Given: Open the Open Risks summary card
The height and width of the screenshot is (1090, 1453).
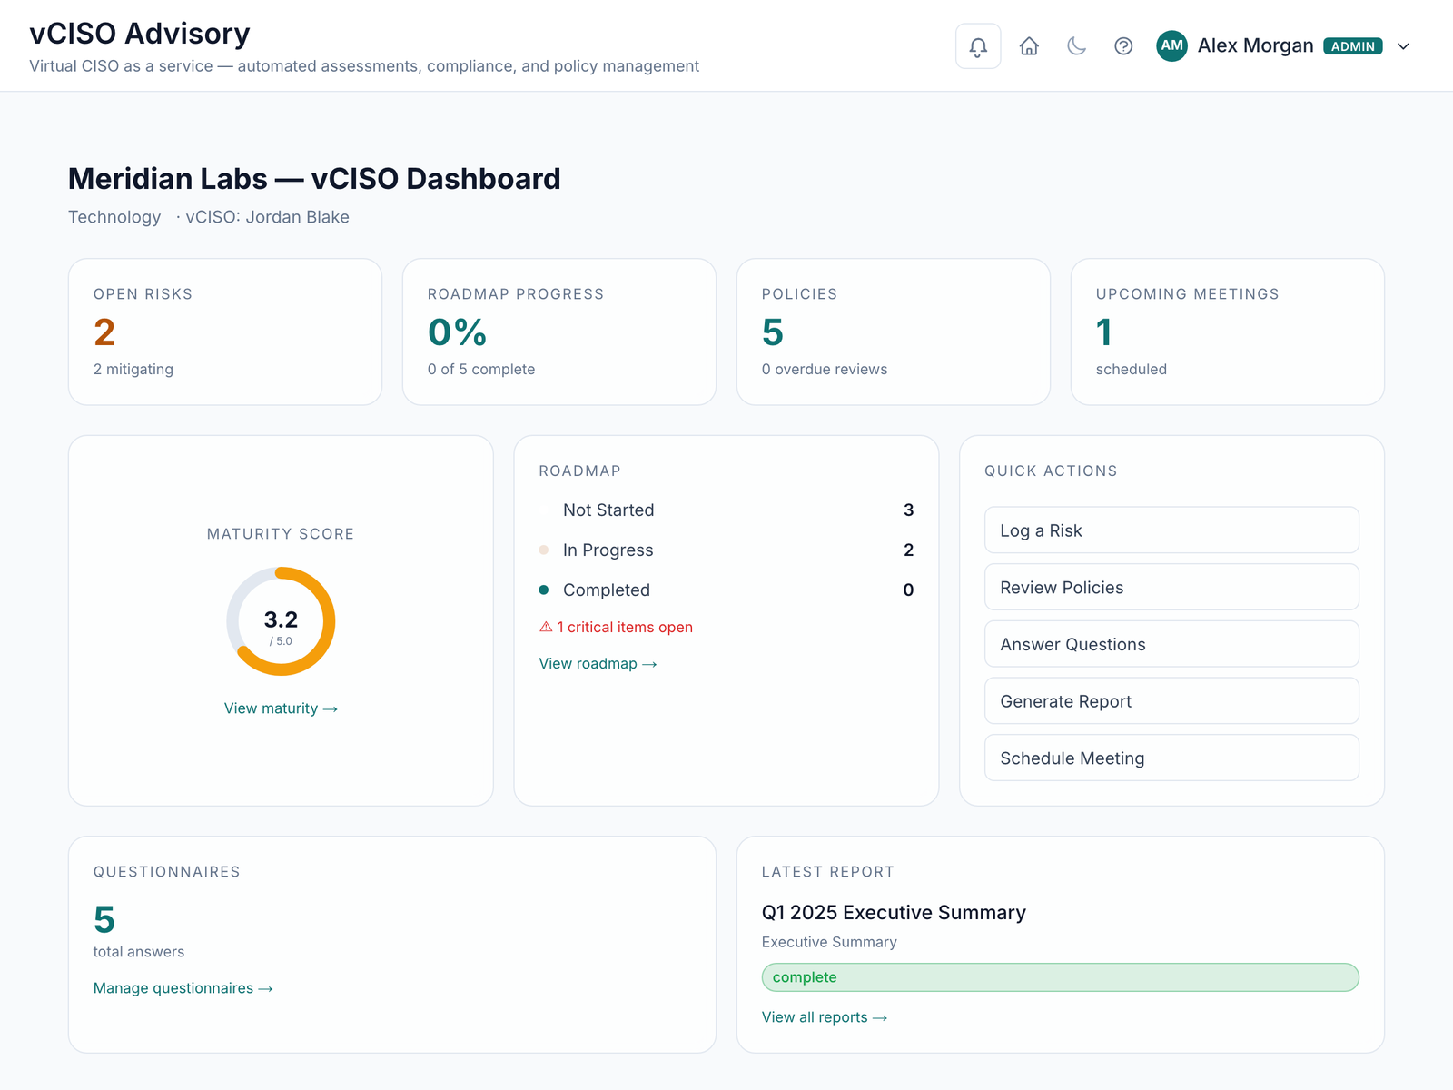Looking at the screenshot, I should 225,332.
